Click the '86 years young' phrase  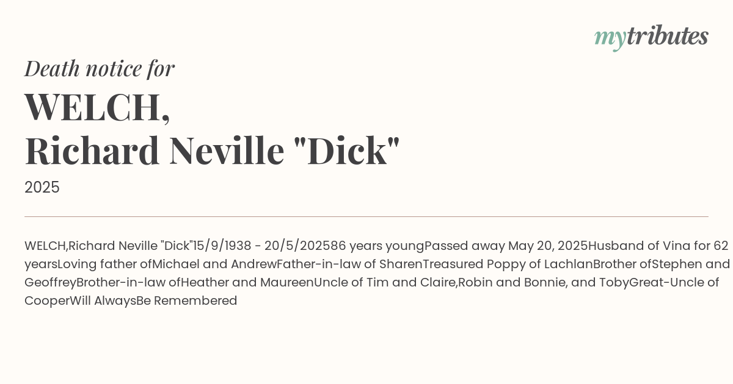pos(377,246)
